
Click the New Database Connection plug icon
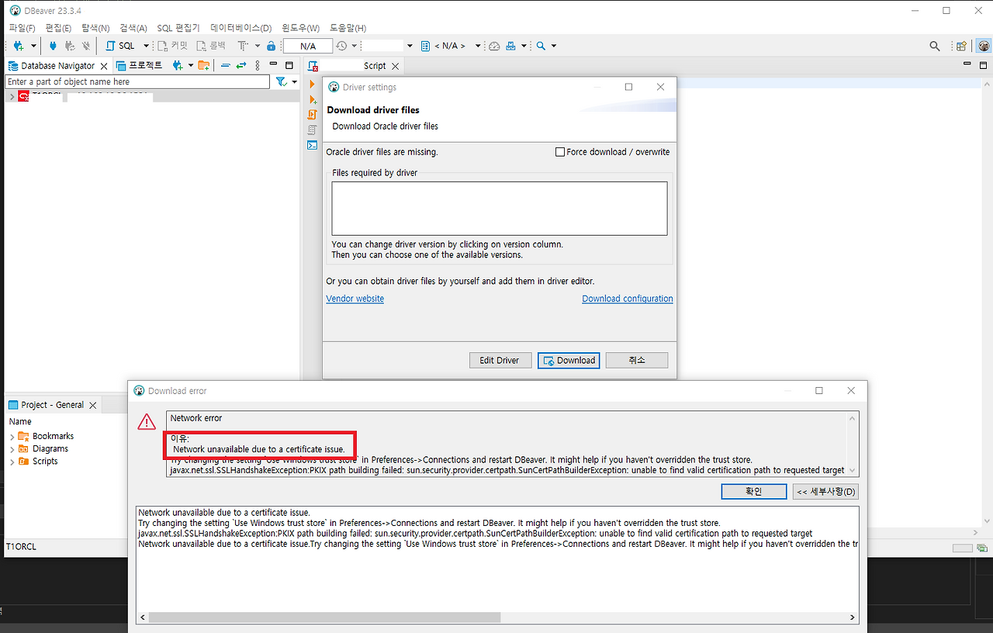18,46
